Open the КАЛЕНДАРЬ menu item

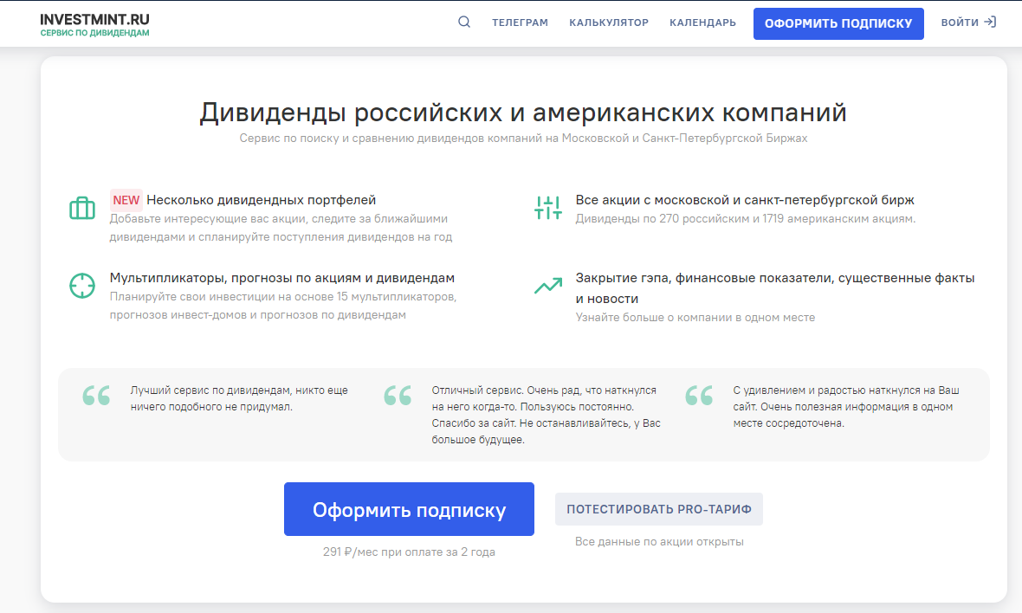click(702, 23)
